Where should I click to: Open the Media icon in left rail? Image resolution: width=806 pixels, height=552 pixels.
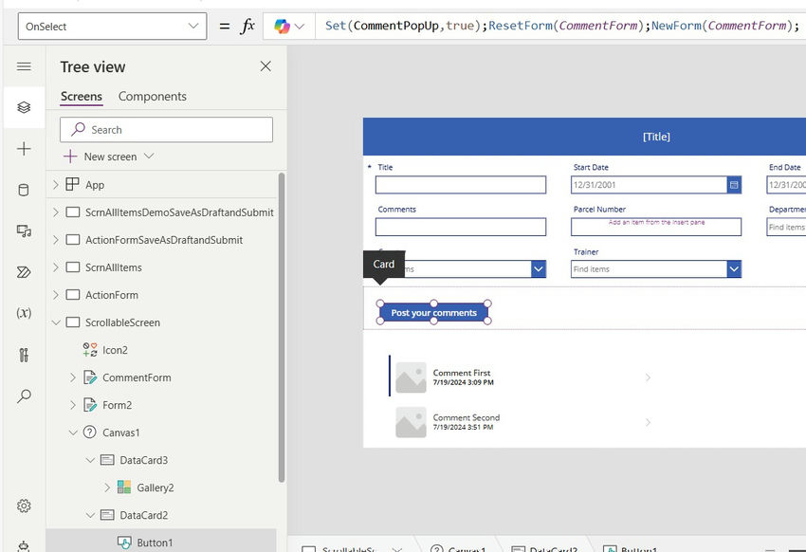pyautogui.click(x=24, y=230)
